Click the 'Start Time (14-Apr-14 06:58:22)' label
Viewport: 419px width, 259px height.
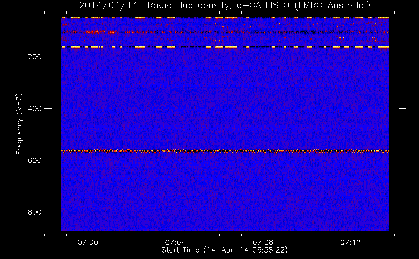click(225, 250)
